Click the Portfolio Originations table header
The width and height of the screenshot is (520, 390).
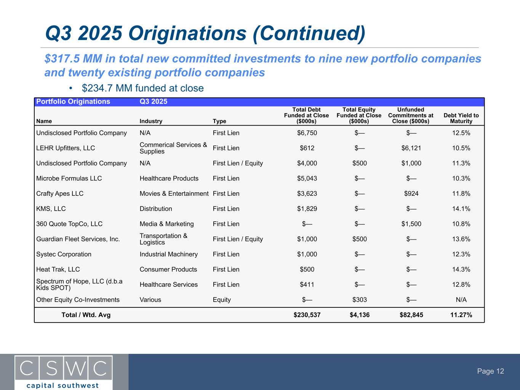click(73, 102)
